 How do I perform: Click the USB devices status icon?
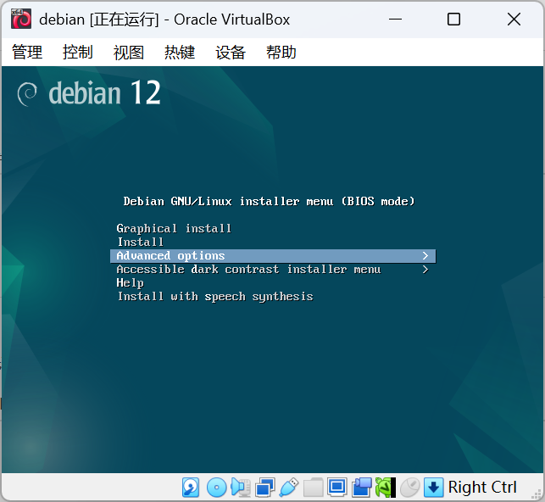[289, 488]
